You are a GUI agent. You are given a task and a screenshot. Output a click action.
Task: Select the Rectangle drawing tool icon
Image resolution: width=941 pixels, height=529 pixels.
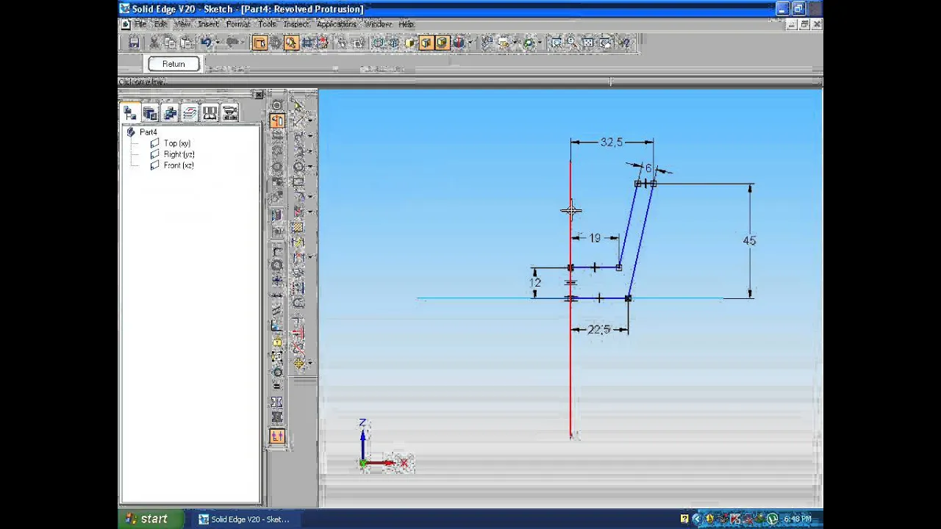click(298, 181)
